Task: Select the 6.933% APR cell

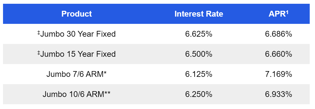Action: click(278, 94)
